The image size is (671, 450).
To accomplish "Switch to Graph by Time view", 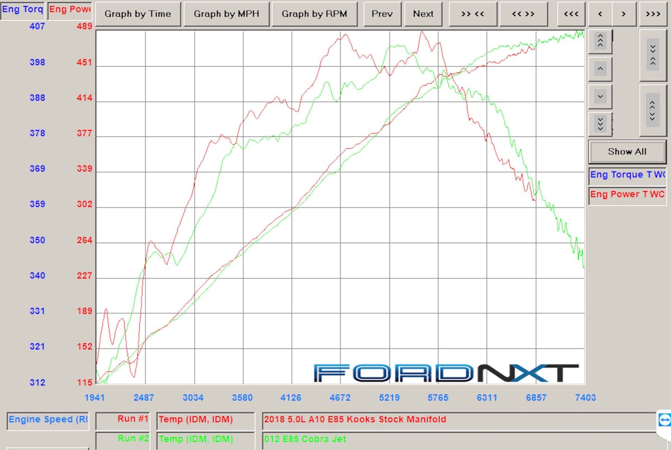I will pyautogui.click(x=138, y=14).
